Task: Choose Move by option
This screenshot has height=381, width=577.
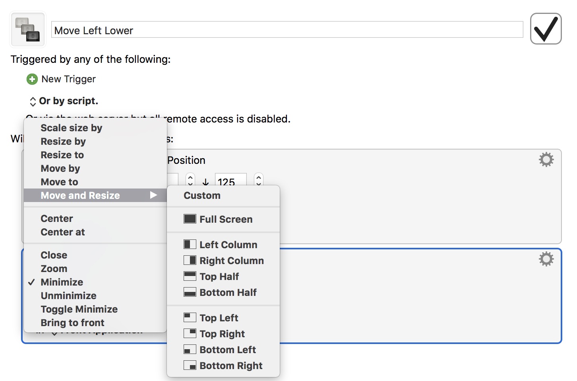Action: point(95,168)
